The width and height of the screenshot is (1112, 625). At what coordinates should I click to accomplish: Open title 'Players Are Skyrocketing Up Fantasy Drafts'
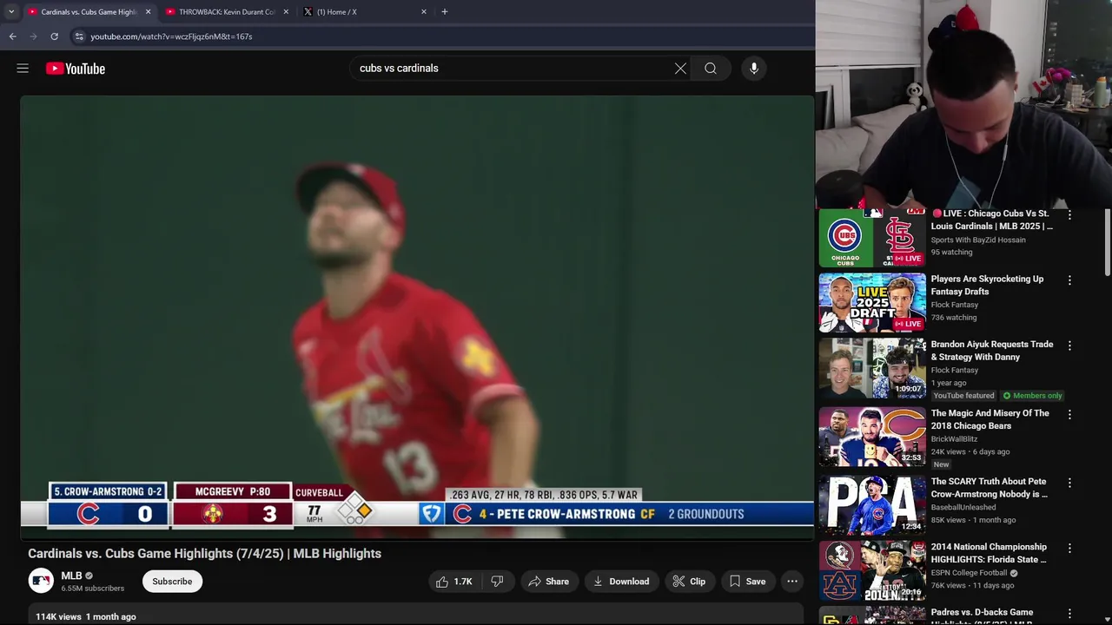click(x=987, y=286)
